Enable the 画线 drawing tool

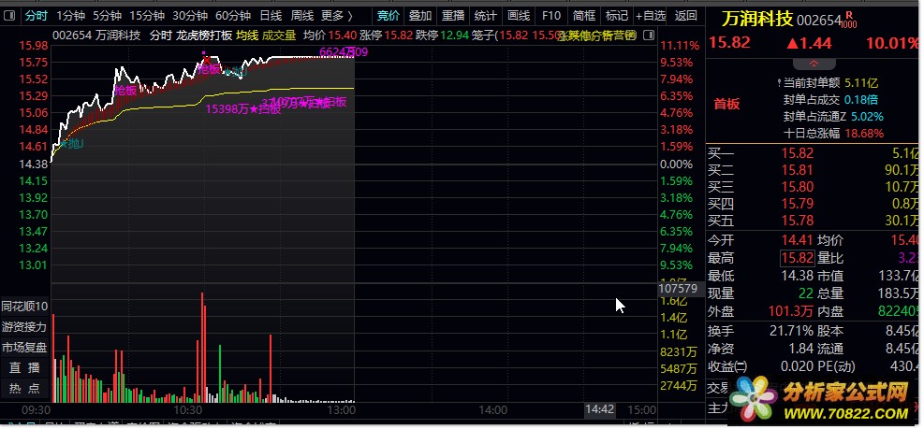[x=518, y=16]
